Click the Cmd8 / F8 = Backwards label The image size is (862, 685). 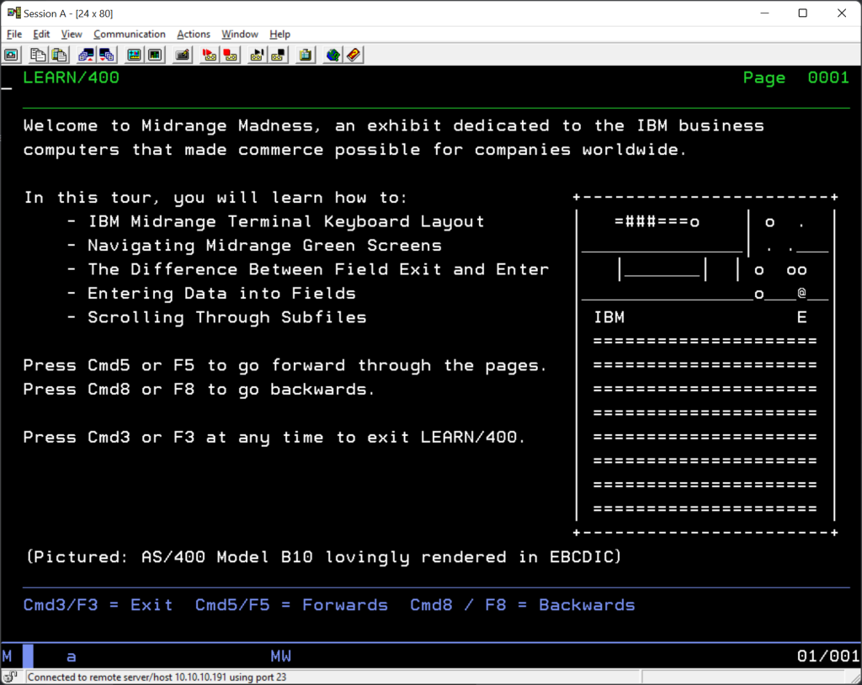click(x=522, y=605)
